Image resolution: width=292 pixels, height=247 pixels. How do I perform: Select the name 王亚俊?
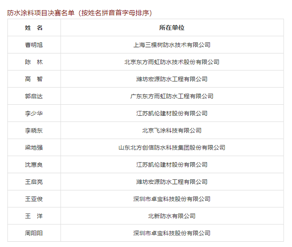point(34,199)
